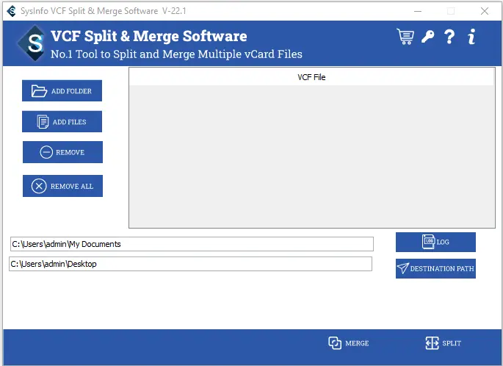Screen dimensions: 503x366
Task: Clear the list with Remove All
Action: (x=62, y=186)
